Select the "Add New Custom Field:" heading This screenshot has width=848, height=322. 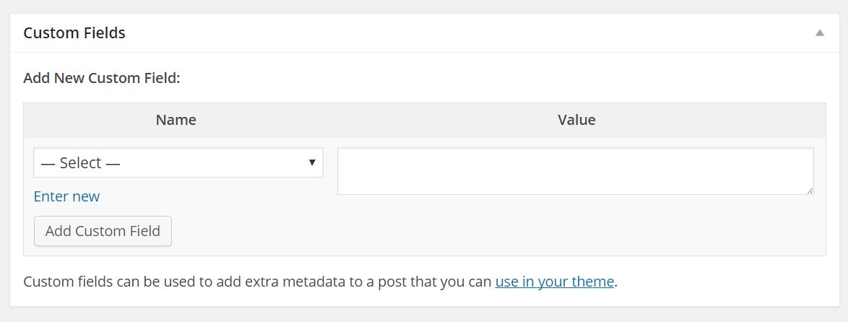click(x=101, y=78)
